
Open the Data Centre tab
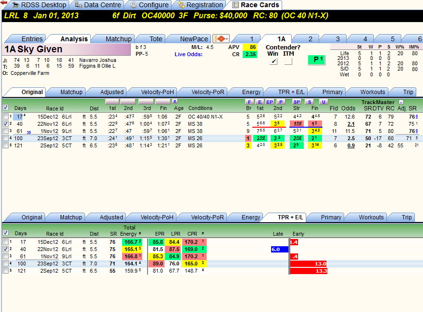tap(98, 5)
